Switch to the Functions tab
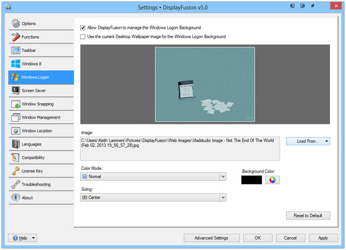This screenshot has height=250, width=346. (x=41, y=37)
